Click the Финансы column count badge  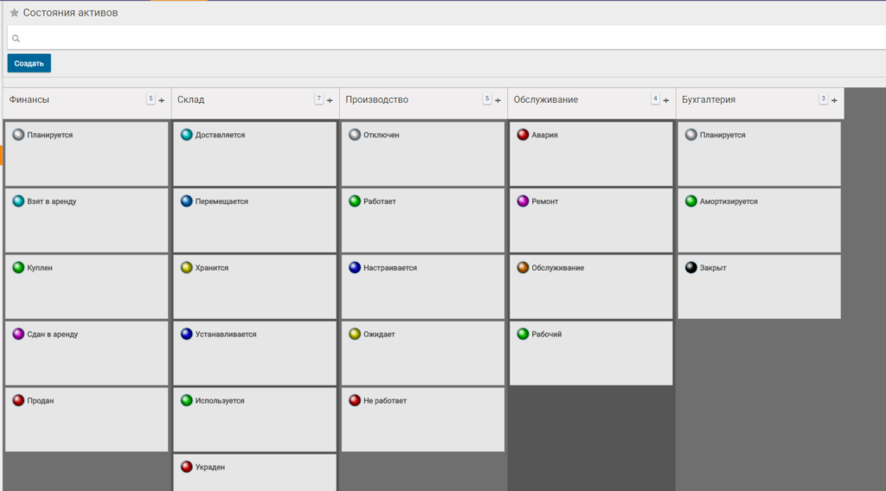151,99
